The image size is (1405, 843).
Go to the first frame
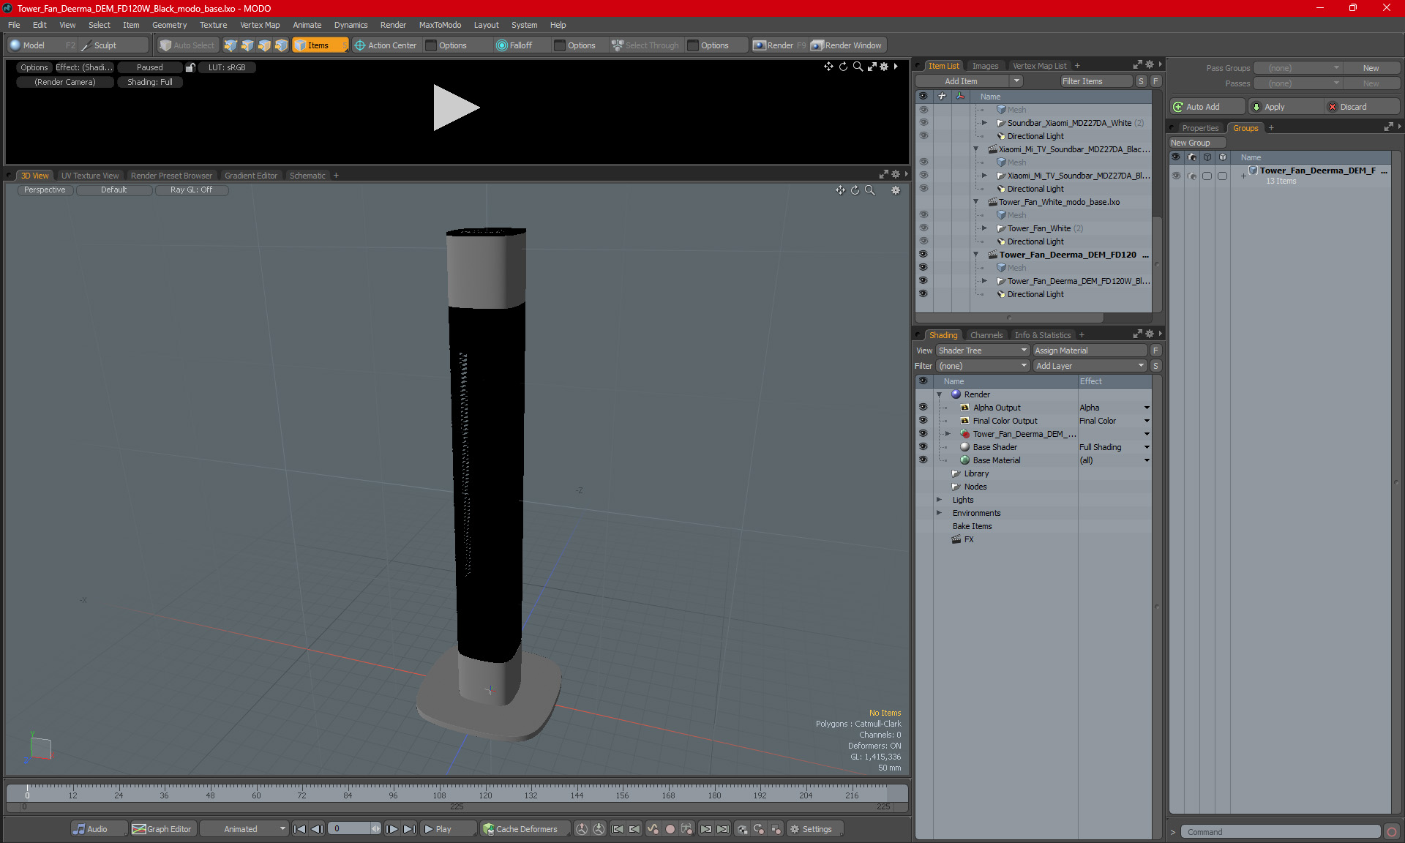pyautogui.click(x=299, y=829)
